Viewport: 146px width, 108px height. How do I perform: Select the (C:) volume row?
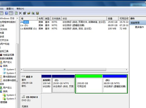coord(74,22)
